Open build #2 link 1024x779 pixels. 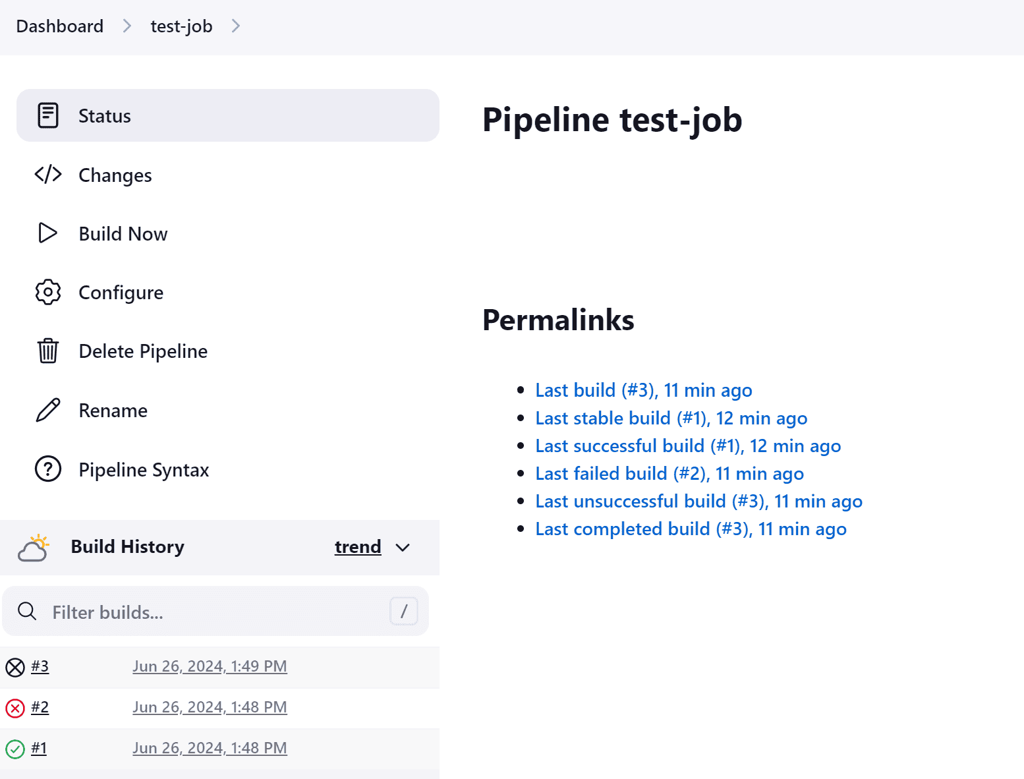(x=40, y=707)
